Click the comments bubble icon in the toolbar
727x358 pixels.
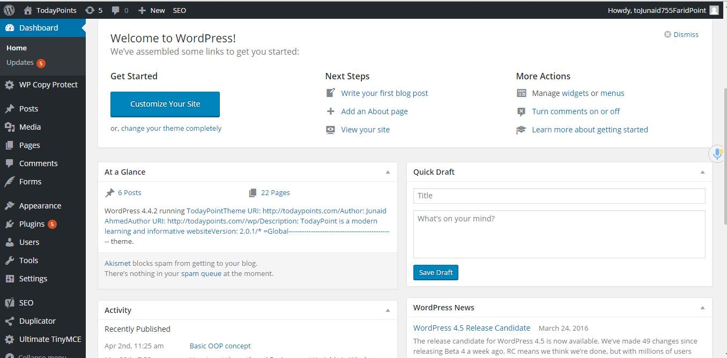point(115,10)
